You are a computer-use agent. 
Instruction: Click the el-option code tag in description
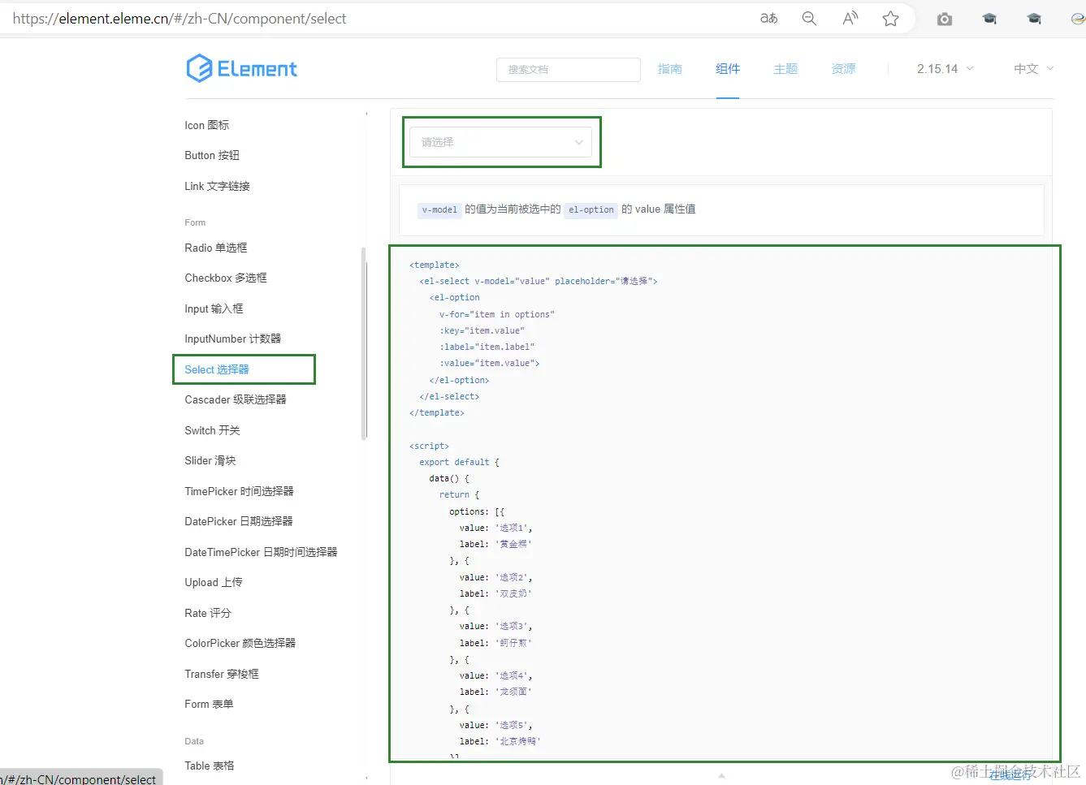[591, 209]
